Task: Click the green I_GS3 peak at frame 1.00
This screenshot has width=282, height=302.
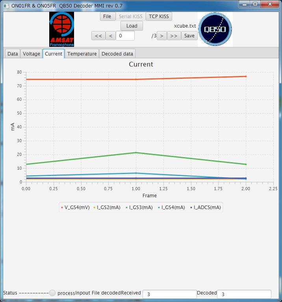Action: pyautogui.click(x=136, y=152)
